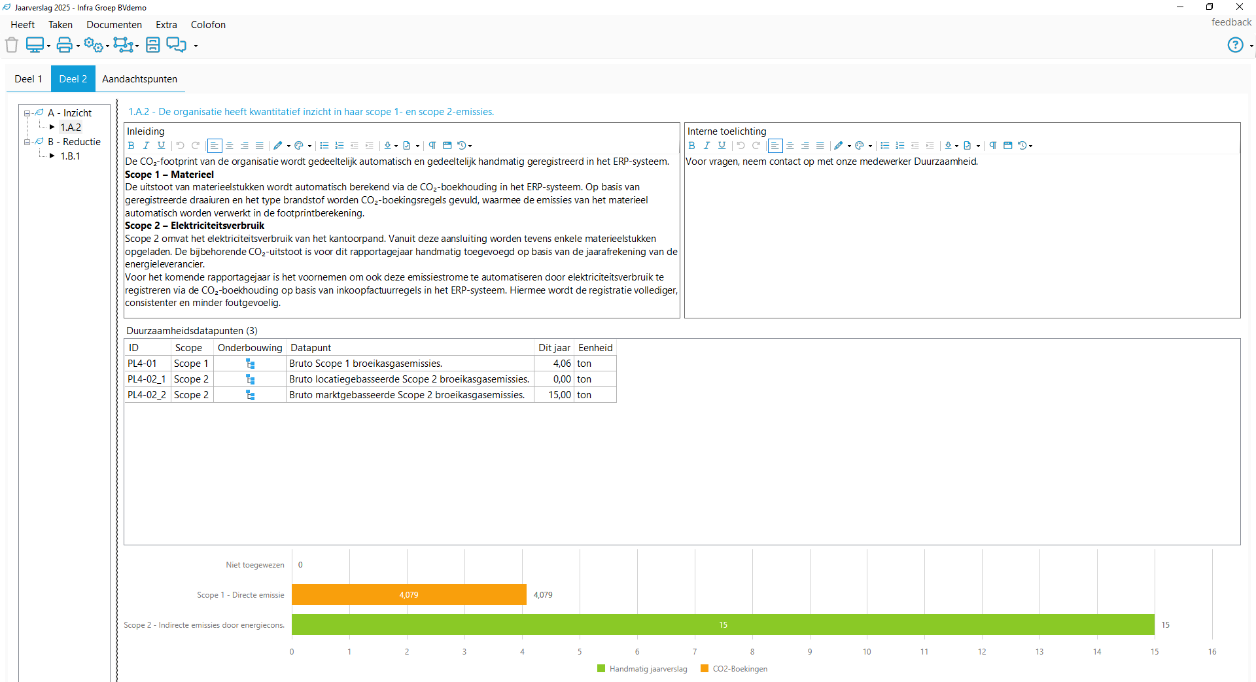Apply bold in the Inleiding editor
1256x682 pixels.
[x=131, y=146]
